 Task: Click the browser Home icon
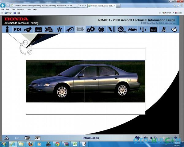tap(174, 6)
